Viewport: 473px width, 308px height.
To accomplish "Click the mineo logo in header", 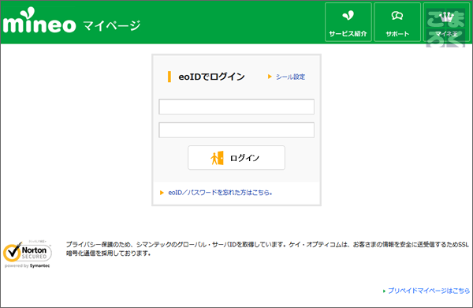I will coord(39,21).
